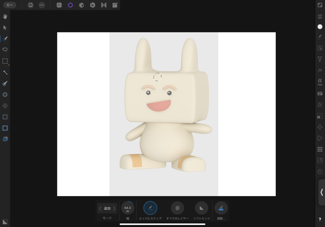Select the Move arrow tool
Image resolution: width=325 pixels, height=227 pixels.
[5, 28]
